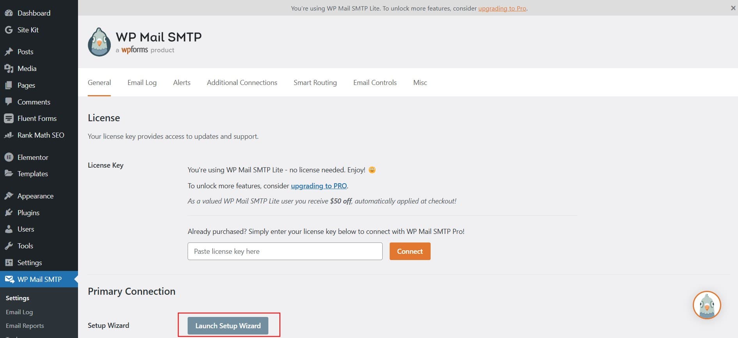Open the Dashboard menu item
This screenshot has width=738, height=338.
[39, 13]
